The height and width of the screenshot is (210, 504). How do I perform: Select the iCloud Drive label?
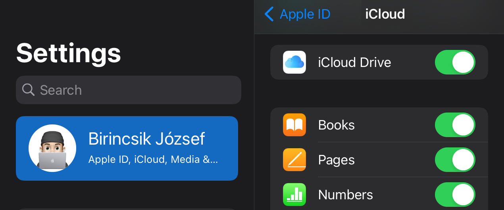coord(354,63)
